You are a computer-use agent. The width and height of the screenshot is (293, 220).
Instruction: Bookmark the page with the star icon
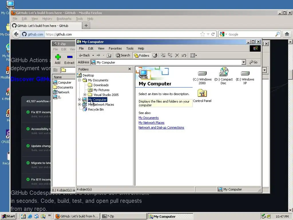point(202,34)
